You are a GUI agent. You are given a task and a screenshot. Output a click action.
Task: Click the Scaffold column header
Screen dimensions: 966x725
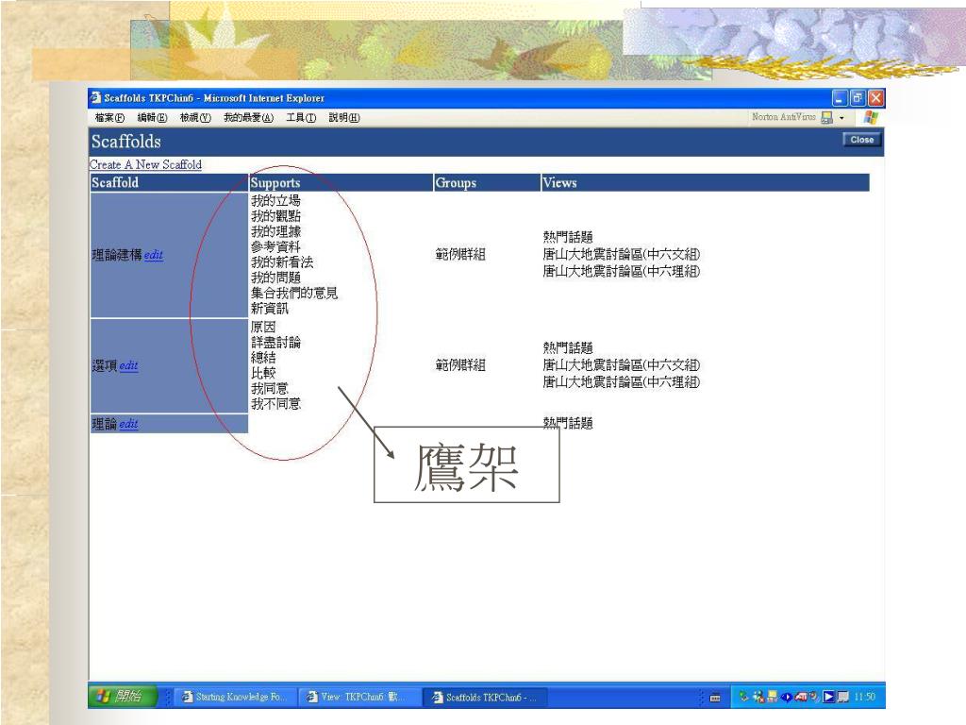(x=169, y=182)
